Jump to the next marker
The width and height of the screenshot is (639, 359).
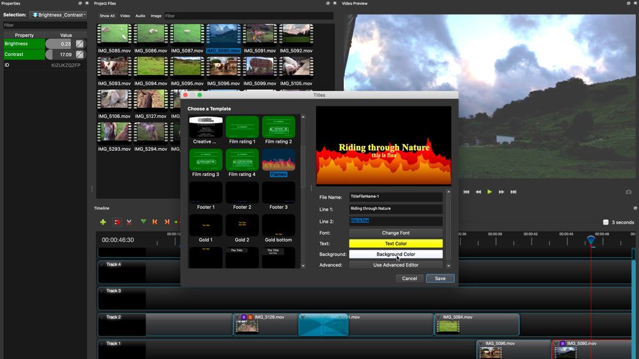tap(167, 221)
